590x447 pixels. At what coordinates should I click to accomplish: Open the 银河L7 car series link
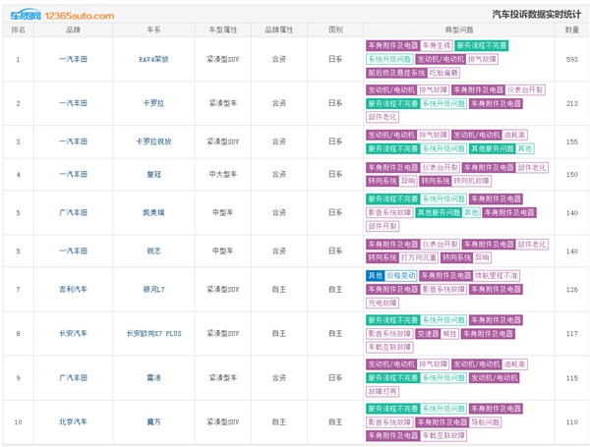[153, 290]
